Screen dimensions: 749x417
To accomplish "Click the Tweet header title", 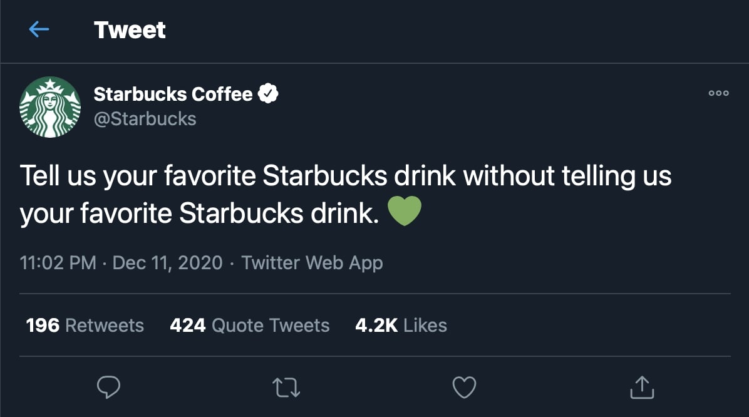I will (x=130, y=30).
